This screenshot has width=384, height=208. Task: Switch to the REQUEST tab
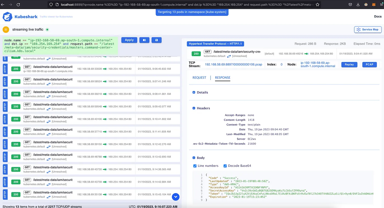click(199, 78)
